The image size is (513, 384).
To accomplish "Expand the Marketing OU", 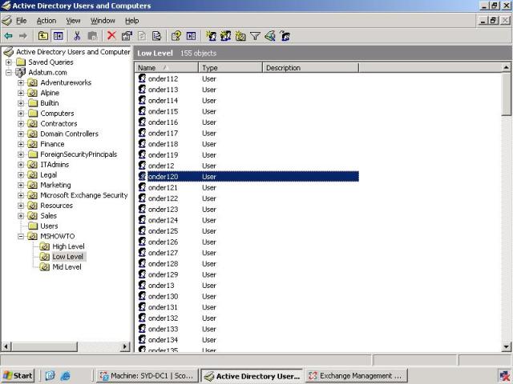I will tap(21, 185).
